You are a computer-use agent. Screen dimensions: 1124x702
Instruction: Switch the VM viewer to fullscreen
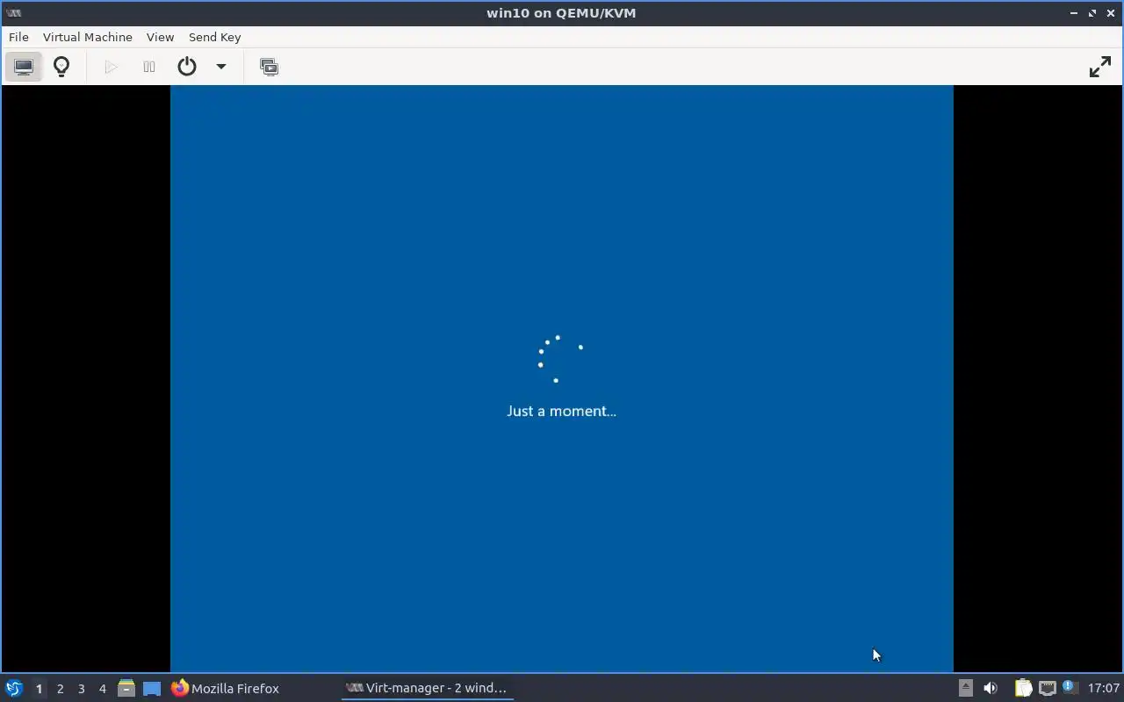click(1100, 67)
